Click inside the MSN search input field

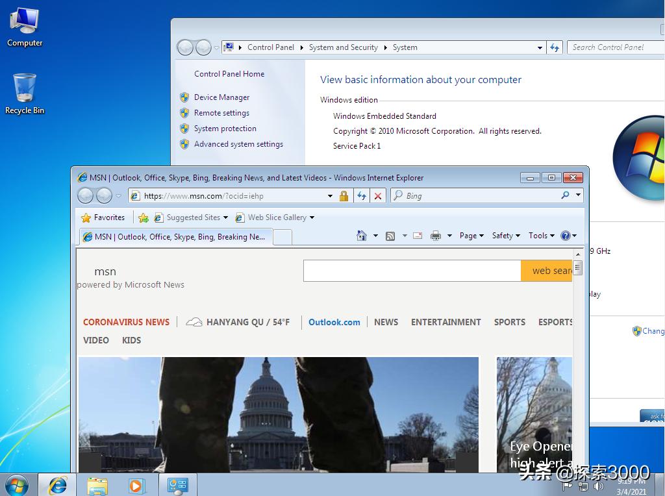(412, 271)
